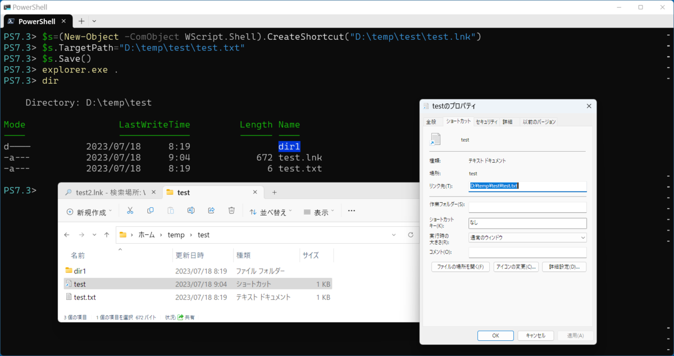This screenshot has height=356, width=674.
Task: Switch to the セキュリティ (Security) tab
Action: 486,122
